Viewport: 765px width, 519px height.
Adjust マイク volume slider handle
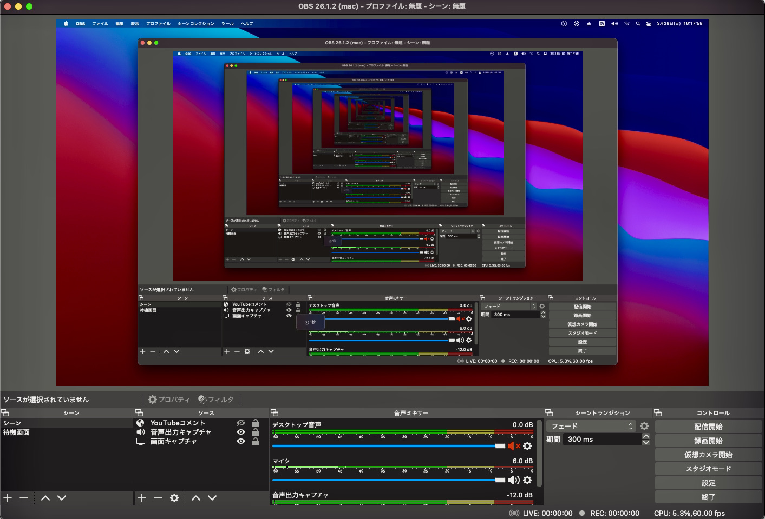(500, 480)
